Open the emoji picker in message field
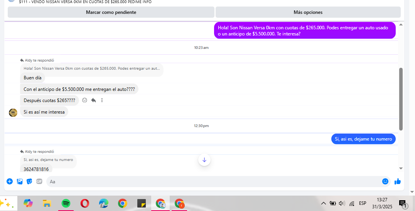The height and width of the screenshot is (211, 415). tap(385, 181)
